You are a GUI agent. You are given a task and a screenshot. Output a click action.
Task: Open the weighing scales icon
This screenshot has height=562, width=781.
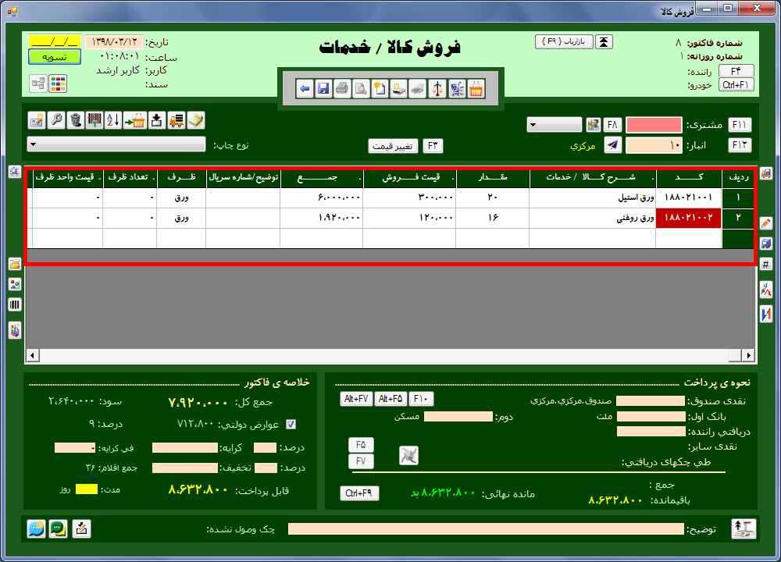coord(436,88)
